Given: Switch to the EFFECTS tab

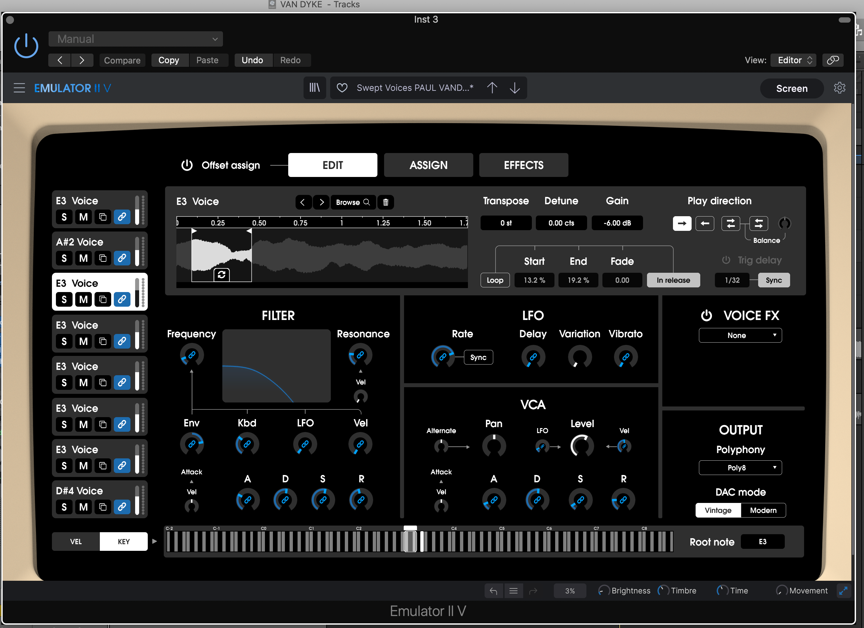Looking at the screenshot, I should [524, 165].
